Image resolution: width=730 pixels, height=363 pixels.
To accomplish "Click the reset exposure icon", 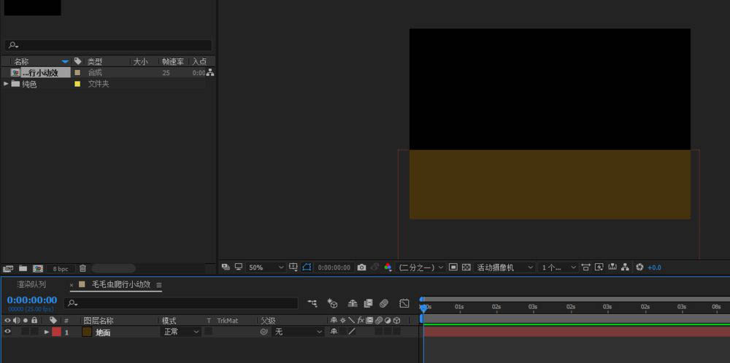I will tap(639, 268).
